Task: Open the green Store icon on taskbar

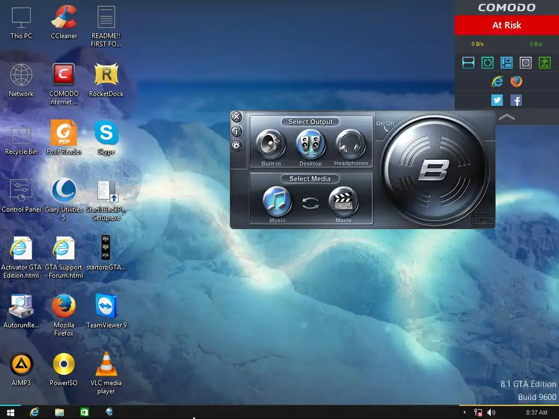Action: (84, 412)
